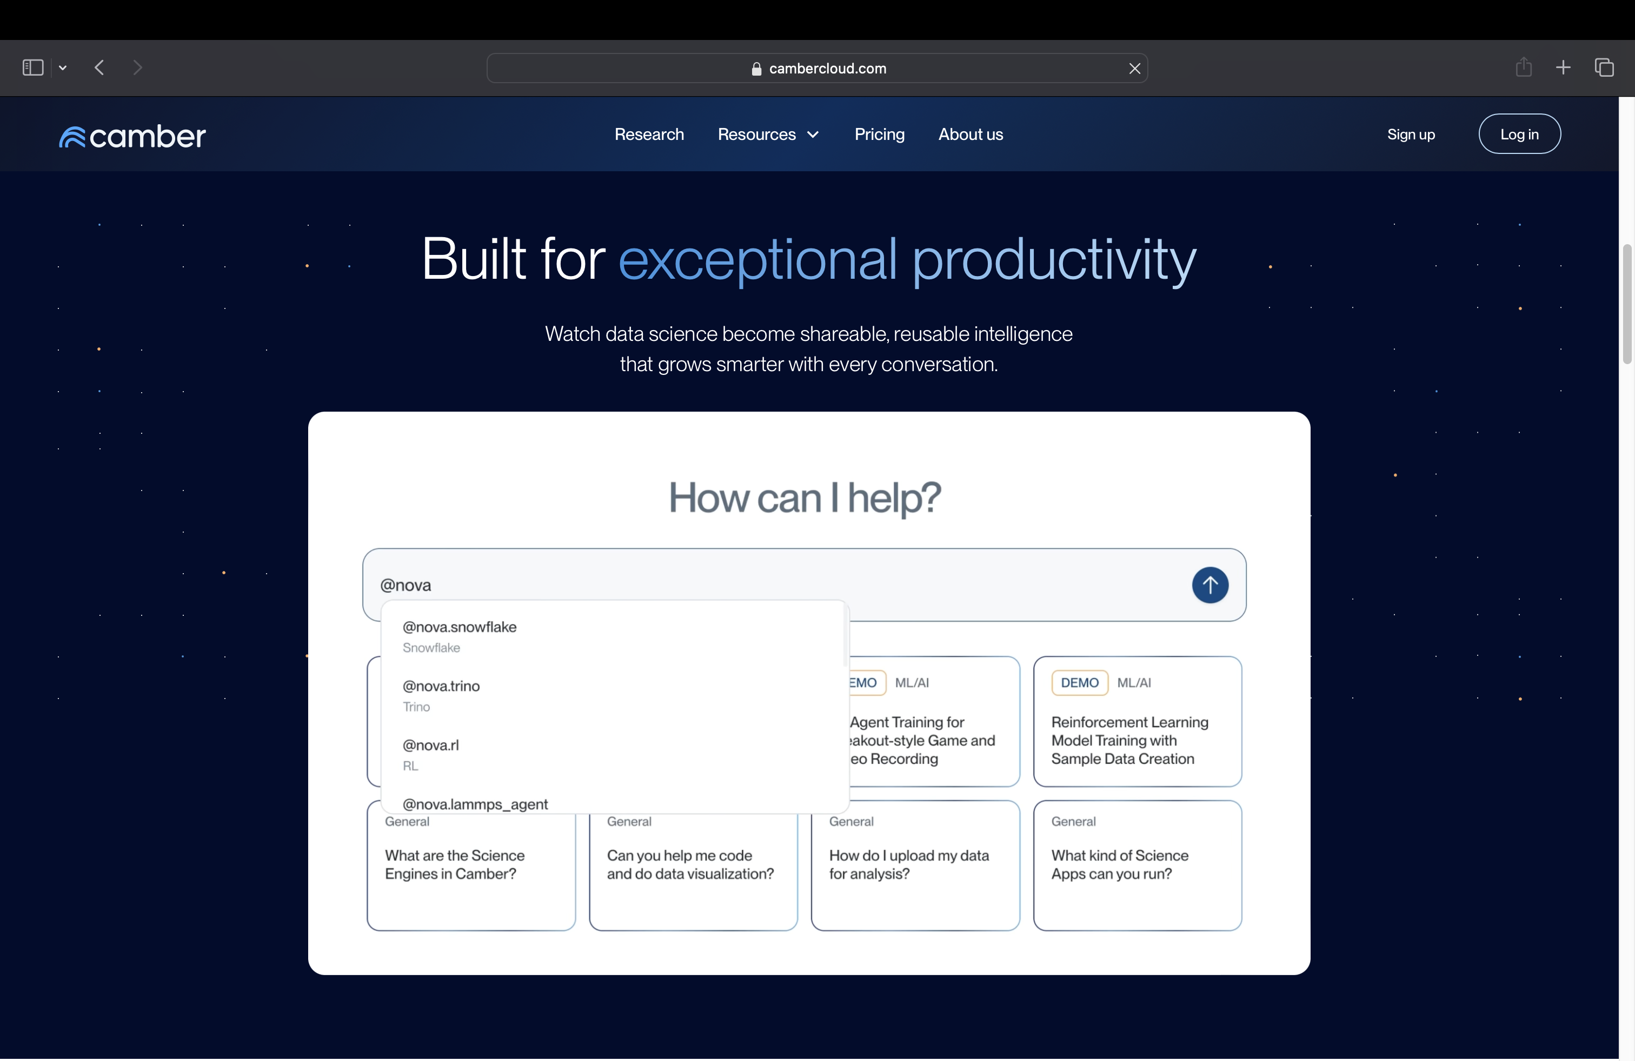Click the Log in button
The height and width of the screenshot is (1061, 1635).
pyautogui.click(x=1518, y=135)
